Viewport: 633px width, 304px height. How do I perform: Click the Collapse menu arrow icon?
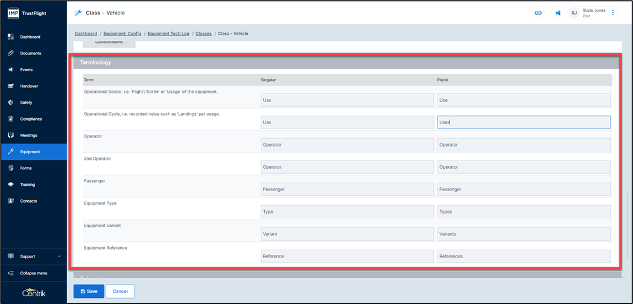(x=11, y=273)
